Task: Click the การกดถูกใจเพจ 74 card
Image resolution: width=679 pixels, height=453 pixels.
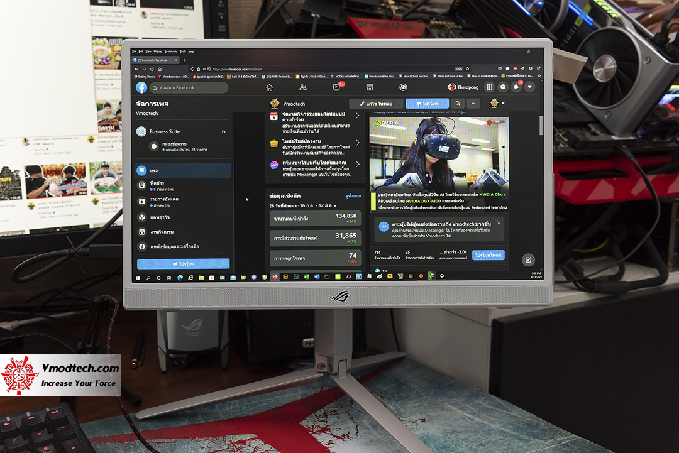Action: [x=315, y=258]
